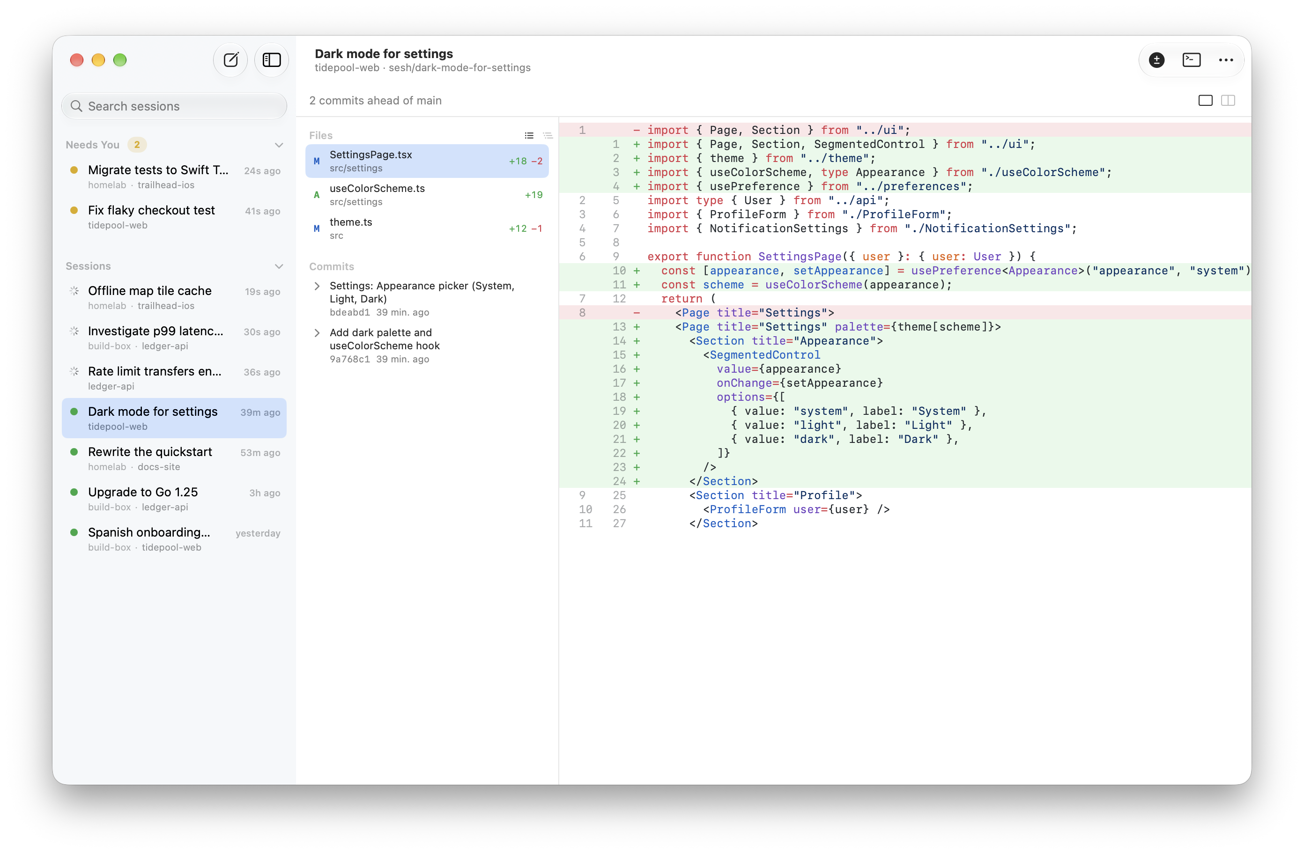Open Fix flaky checkout test session

tap(174, 217)
